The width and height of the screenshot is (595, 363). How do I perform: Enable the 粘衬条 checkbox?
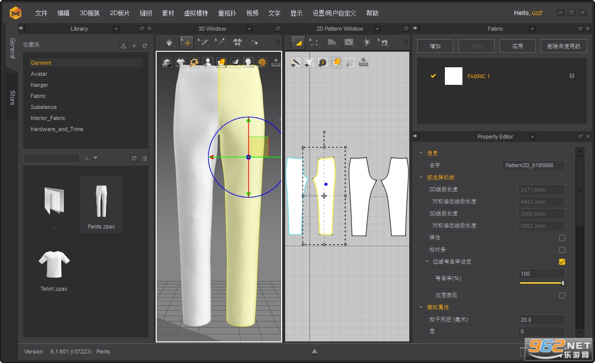coord(562,250)
